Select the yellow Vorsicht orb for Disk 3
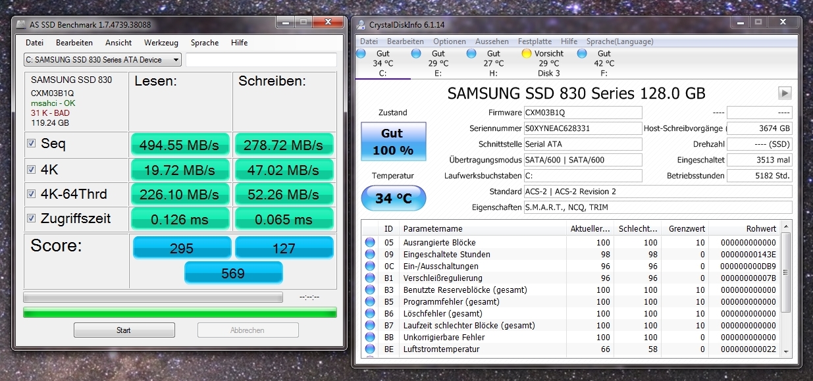The image size is (813, 381). point(527,53)
